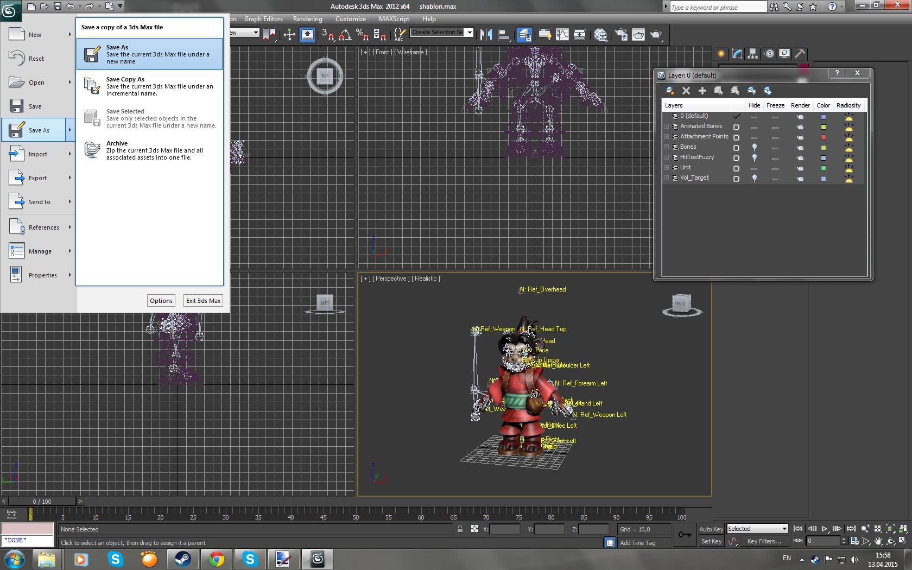Click the Mirror tool icon

tap(486, 35)
